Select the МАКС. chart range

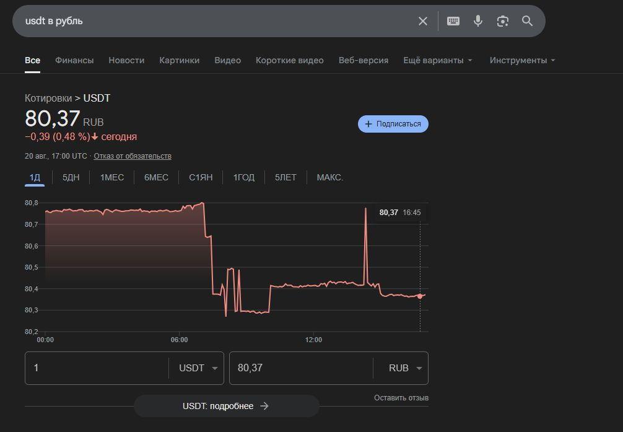point(330,177)
